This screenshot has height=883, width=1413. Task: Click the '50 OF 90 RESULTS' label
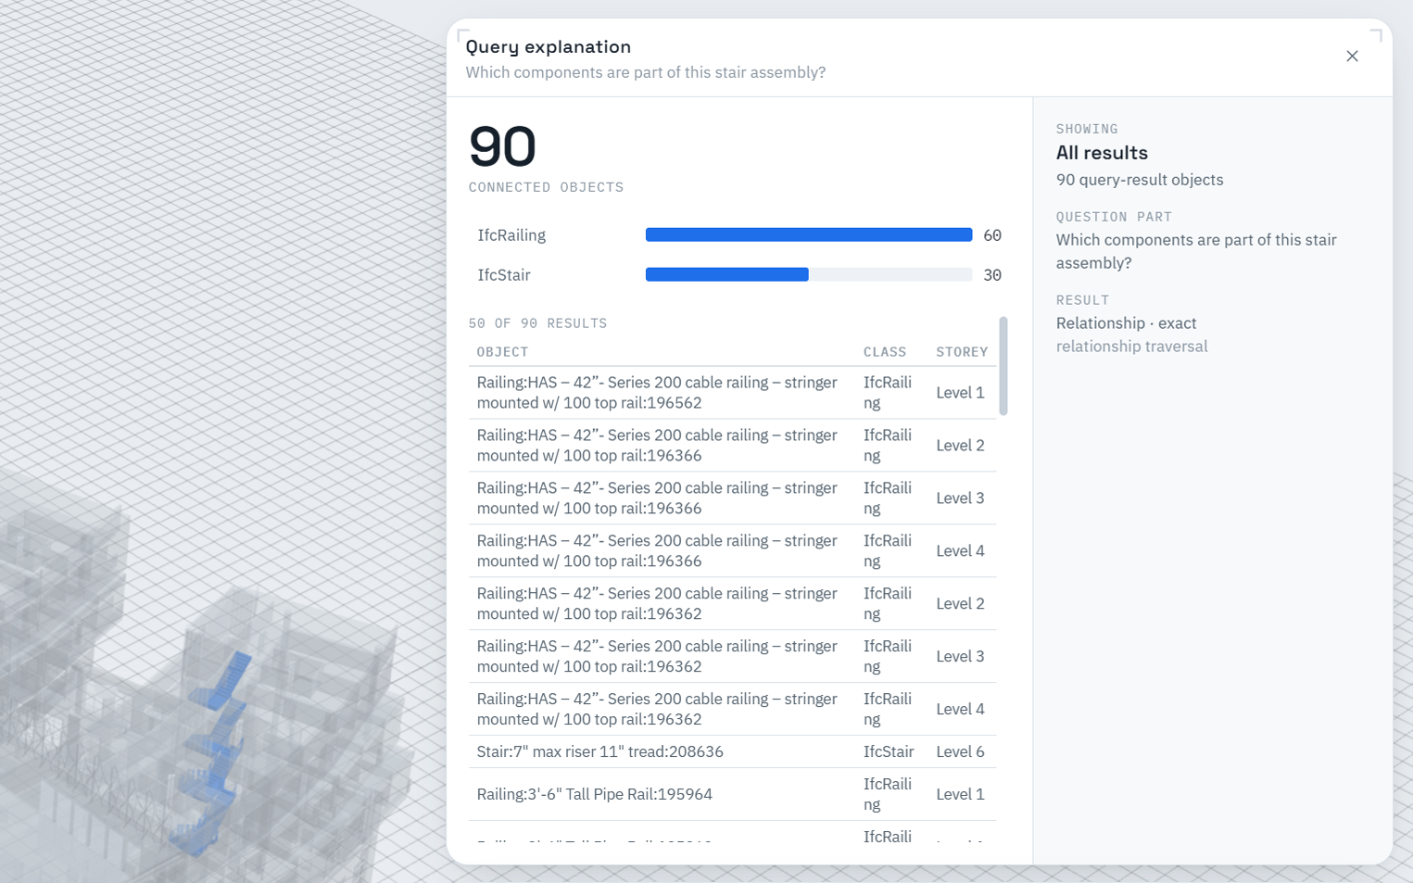[537, 323]
